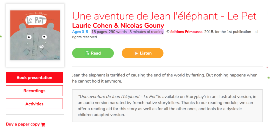This screenshot has width=270, height=129.
Task: Open the Book presentation tab
Action: [x=34, y=77]
